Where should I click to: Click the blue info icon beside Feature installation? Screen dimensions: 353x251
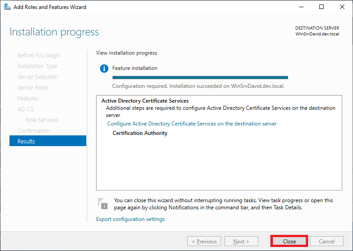coord(104,69)
